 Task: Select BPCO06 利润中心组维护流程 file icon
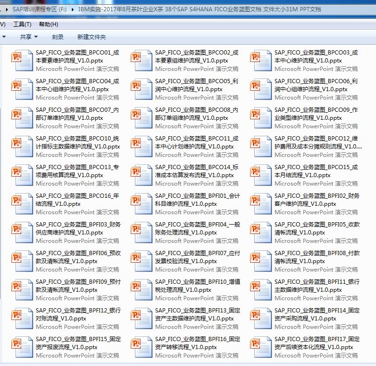[261, 89]
